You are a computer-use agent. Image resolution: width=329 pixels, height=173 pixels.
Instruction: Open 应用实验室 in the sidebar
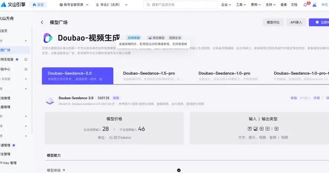pos(7,59)
